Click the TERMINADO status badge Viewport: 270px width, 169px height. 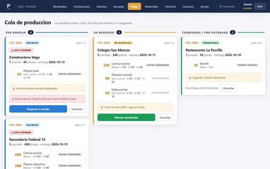[210, 43]
